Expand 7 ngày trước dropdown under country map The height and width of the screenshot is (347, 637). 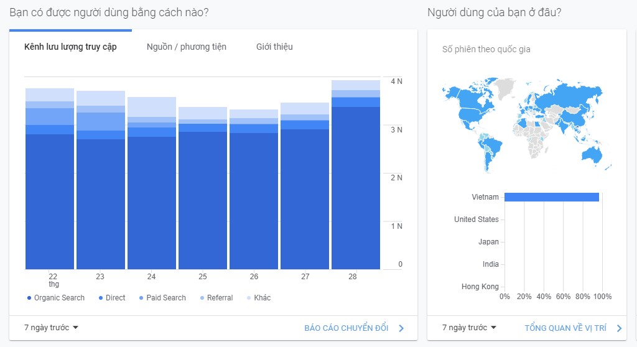[x=469, y=328]
